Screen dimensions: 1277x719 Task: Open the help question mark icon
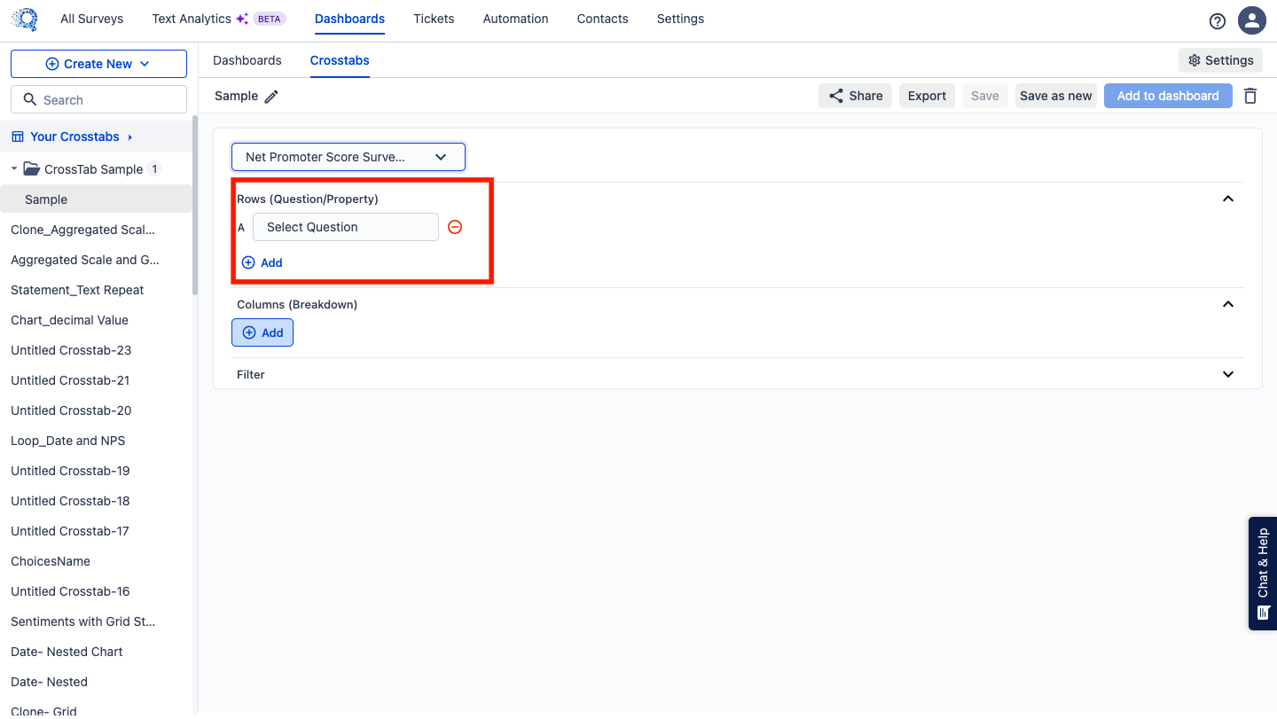click(x=1218, y=20)
